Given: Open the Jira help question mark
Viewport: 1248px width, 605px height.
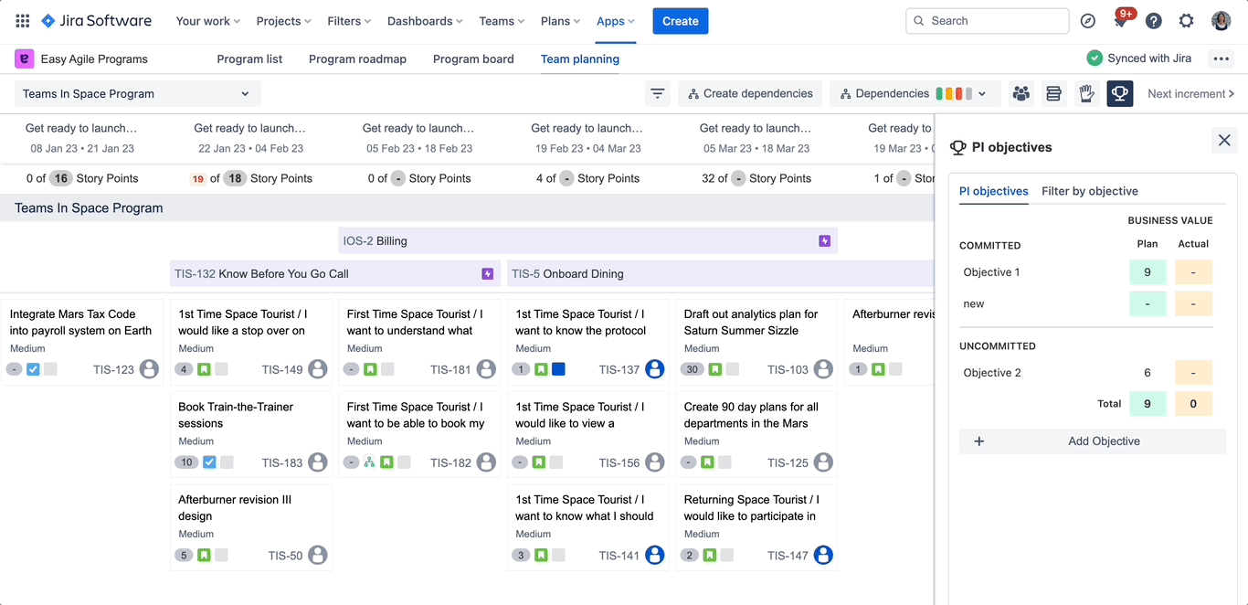Looking at the screenshot, I should [x=1154, y=21].
